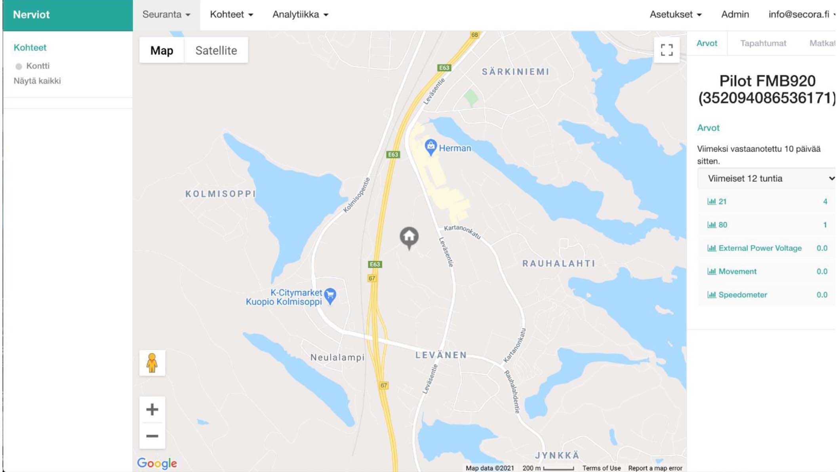Open the Asetukset menu
Image resolution: width=838 pixels, height=472 pixels.
tap(676, 15)
